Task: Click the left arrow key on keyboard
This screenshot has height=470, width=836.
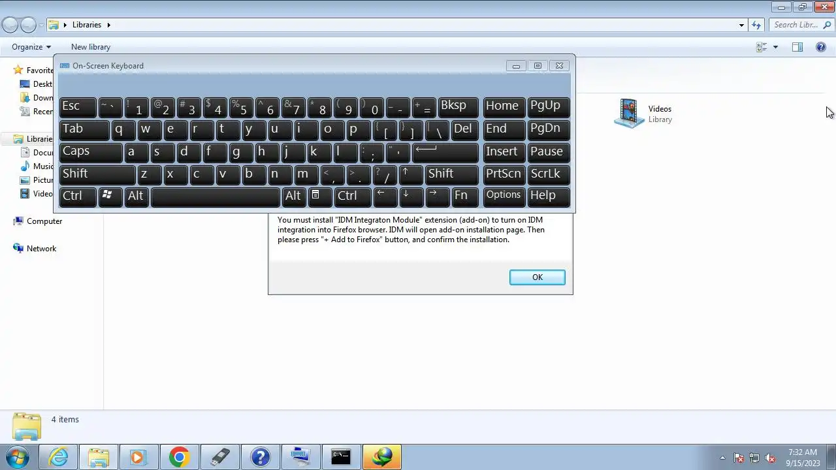Action: (385, 196)
